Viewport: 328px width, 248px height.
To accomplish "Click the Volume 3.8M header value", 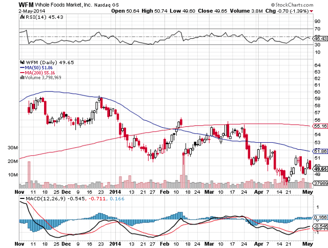I will coord(246,11).
